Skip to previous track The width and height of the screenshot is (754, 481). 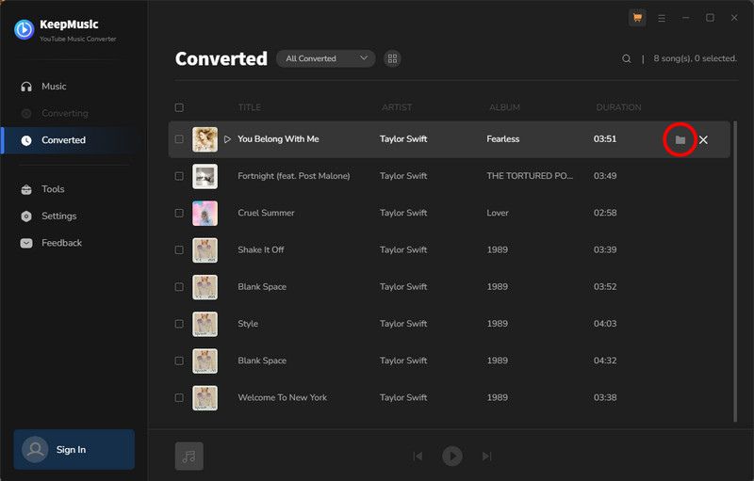(x=418, y=456)
